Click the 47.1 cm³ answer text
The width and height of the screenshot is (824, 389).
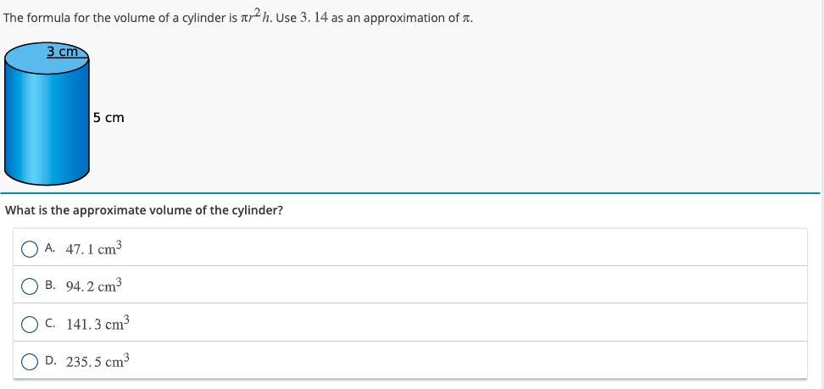(x=94, y=249)
